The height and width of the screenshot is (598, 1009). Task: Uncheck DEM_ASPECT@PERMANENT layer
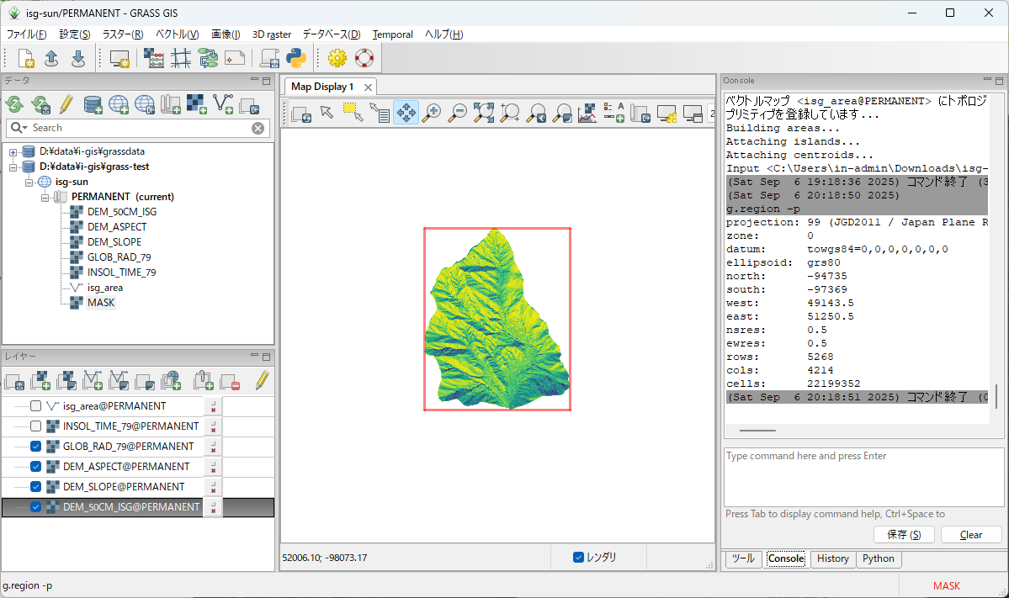pos(36,466)
